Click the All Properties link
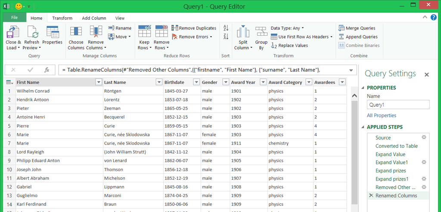The image size is (441, 212). (382, 116)
